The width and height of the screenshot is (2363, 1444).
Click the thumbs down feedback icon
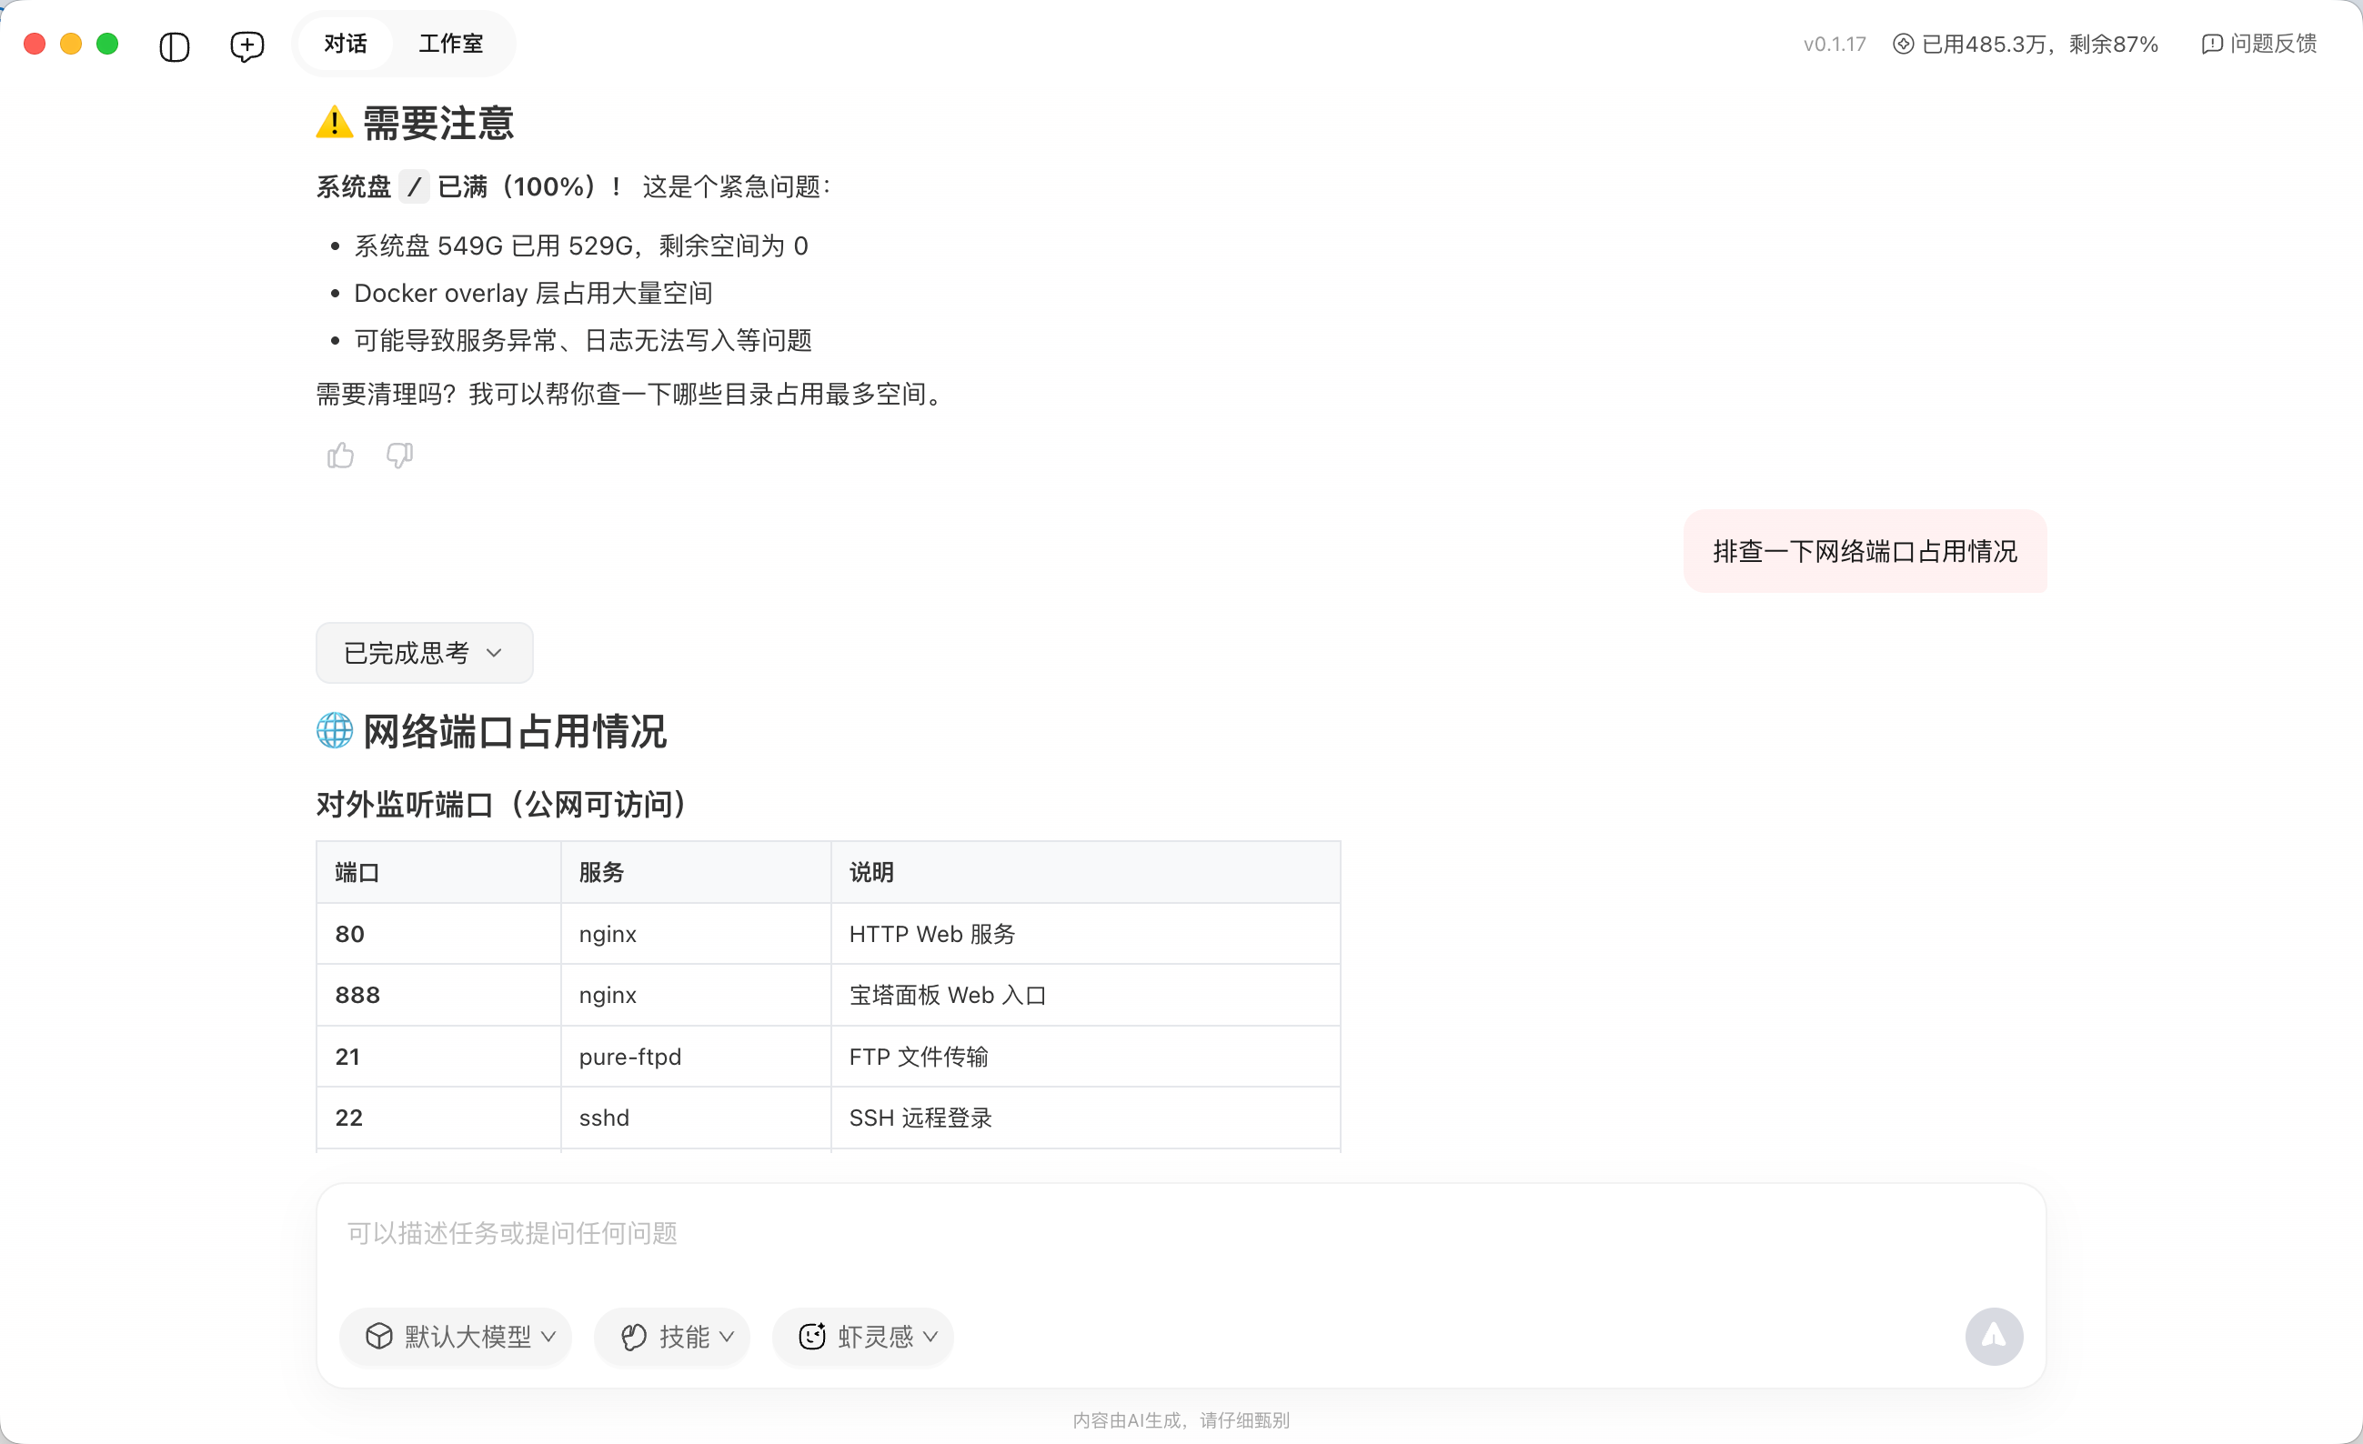399,455
